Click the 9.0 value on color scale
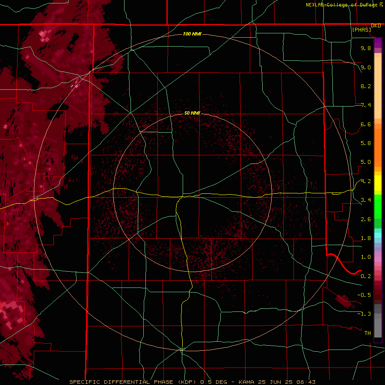 tap(366, 67)
